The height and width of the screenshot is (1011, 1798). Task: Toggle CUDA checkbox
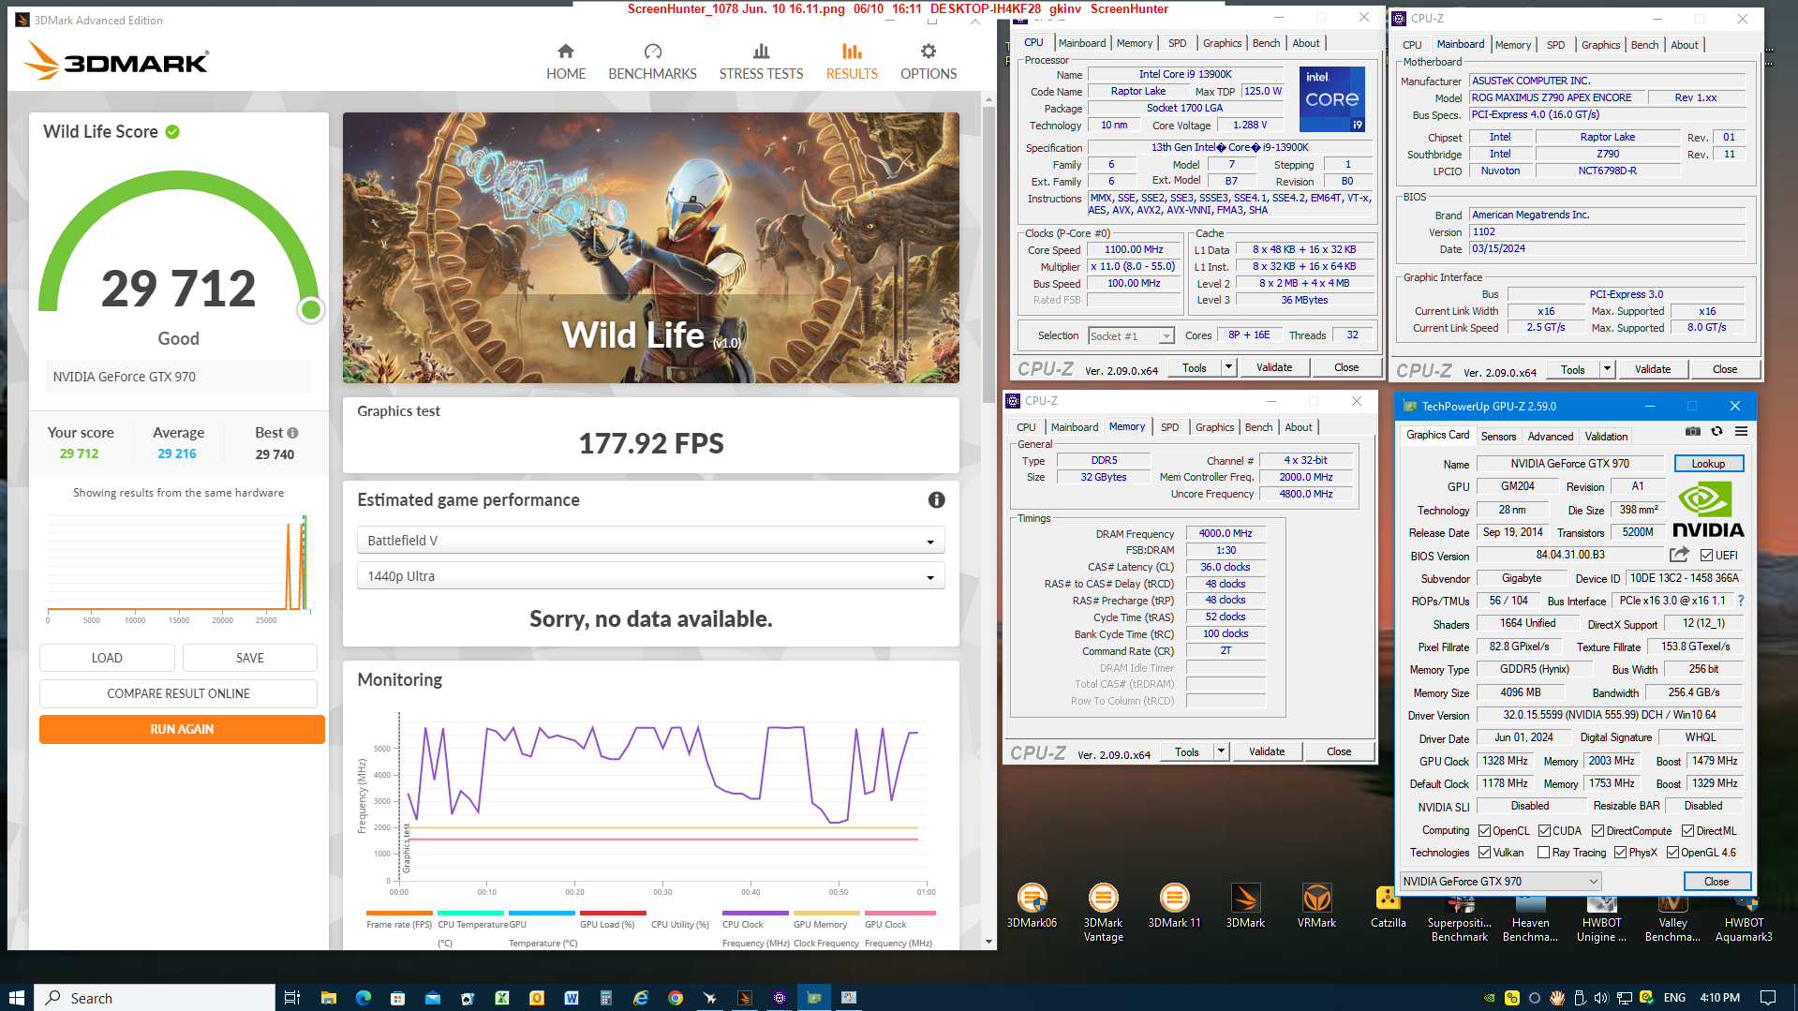[1544, 831]
